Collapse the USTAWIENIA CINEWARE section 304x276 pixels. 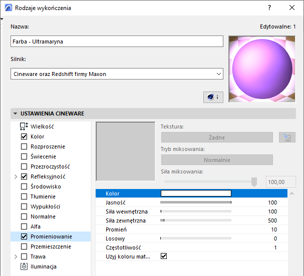pyautogui.click(x=16, y=113)
